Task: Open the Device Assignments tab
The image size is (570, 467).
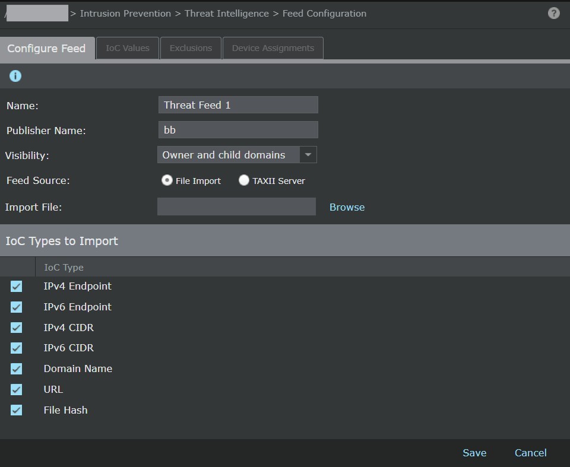Action: tap(273, 48)
